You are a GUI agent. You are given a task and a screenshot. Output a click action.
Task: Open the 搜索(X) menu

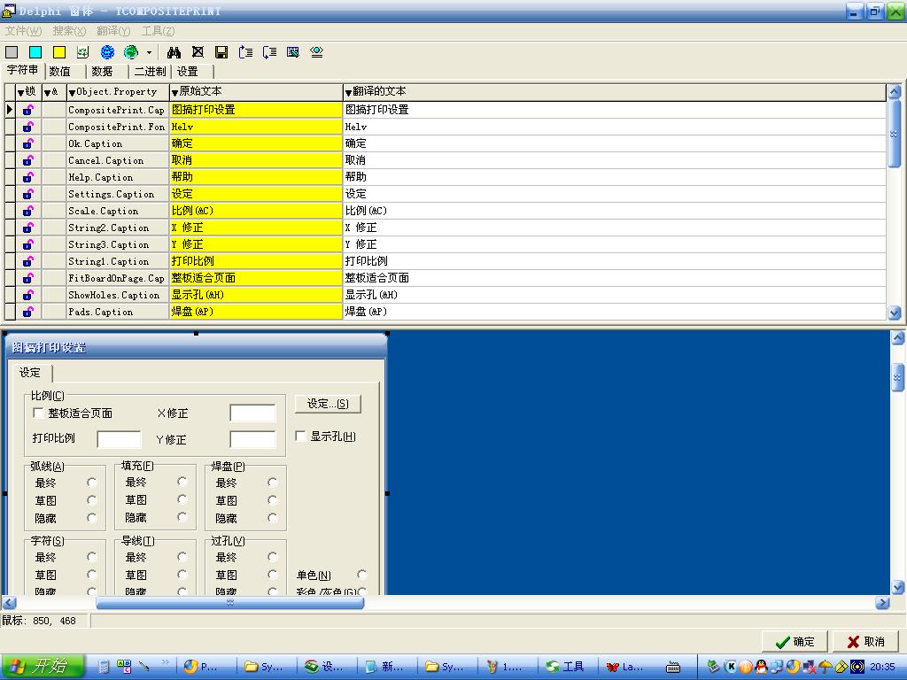[69, 31]
